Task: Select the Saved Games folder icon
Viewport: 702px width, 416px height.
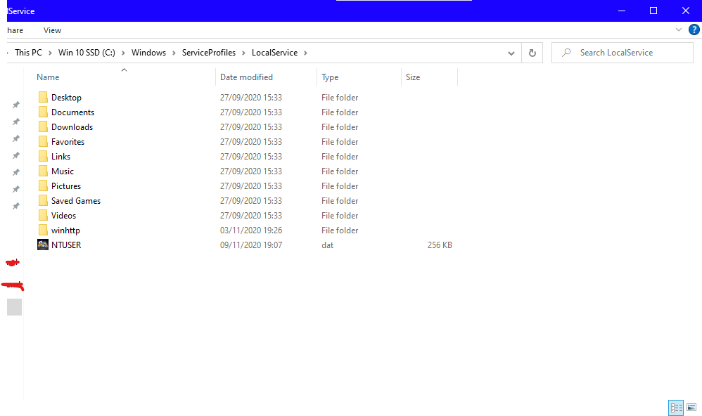Action: pyautogui.click(x=43, y=200)
